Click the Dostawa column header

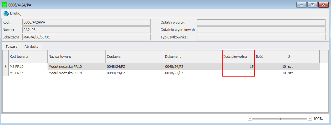coord(135,57)
